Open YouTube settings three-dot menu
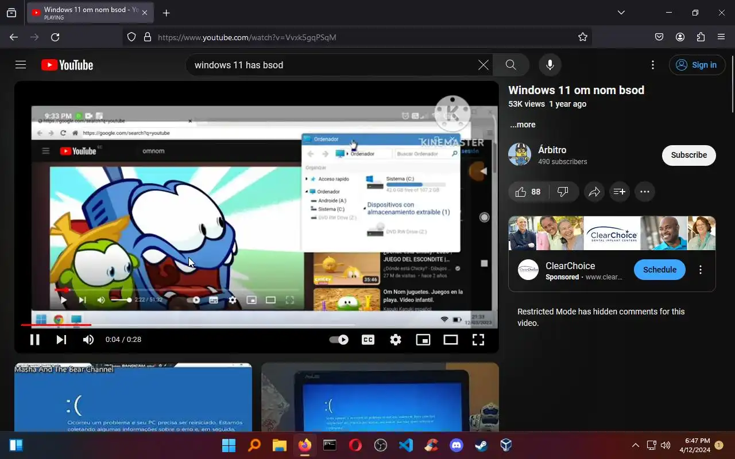The height and width of the screenshot is (459, 735). 652,65
